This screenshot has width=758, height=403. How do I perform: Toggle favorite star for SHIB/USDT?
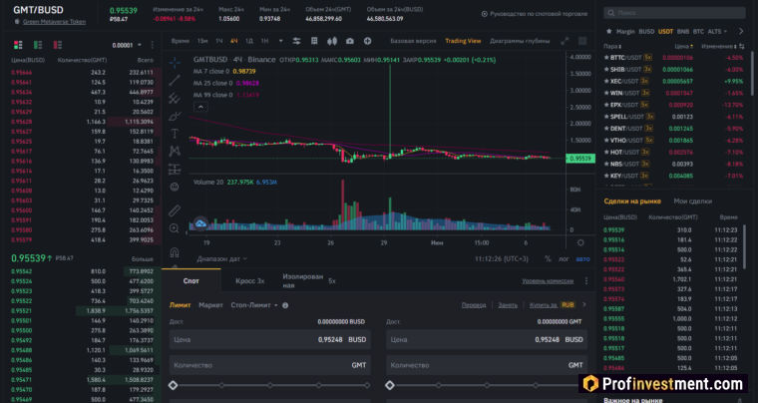click(606, 69)
